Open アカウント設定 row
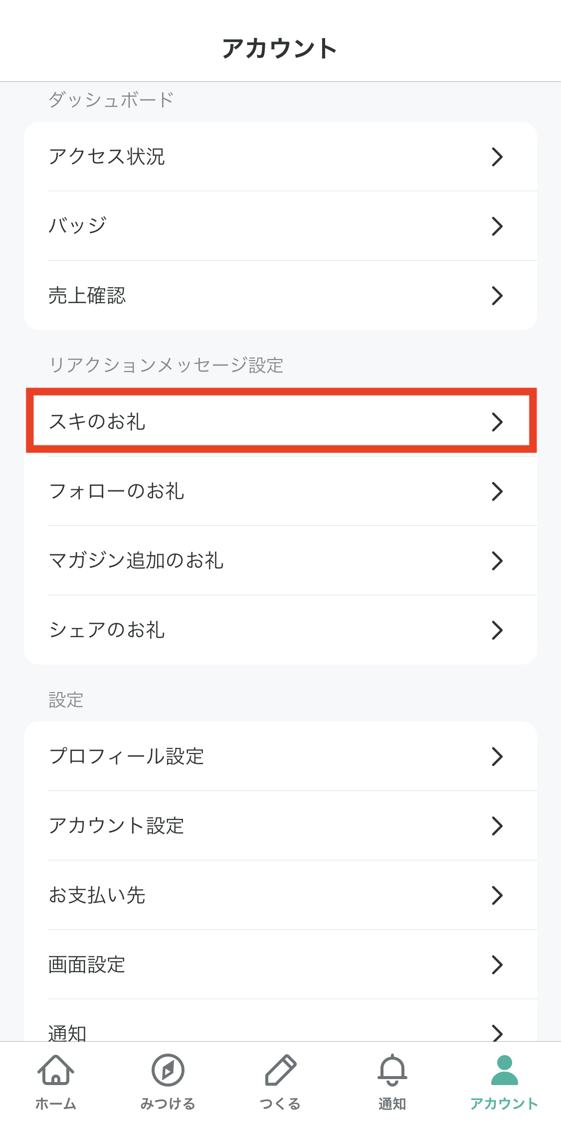This screenshot has height=1133, width=561. tap(281, 825)
